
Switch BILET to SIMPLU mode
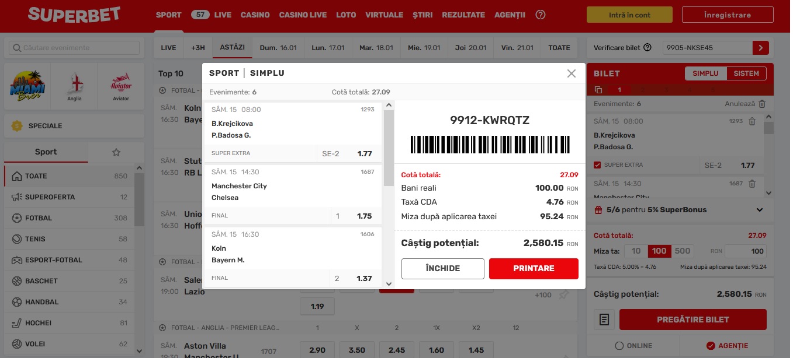(x=705, y=73)
